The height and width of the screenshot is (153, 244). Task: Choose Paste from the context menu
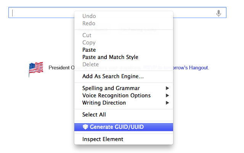89,50
